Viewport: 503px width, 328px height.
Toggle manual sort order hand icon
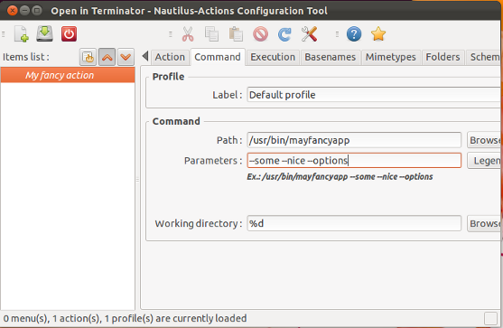[x=88, y=57]
